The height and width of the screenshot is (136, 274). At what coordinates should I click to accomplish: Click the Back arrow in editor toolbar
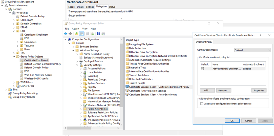(x=65, y=34)
